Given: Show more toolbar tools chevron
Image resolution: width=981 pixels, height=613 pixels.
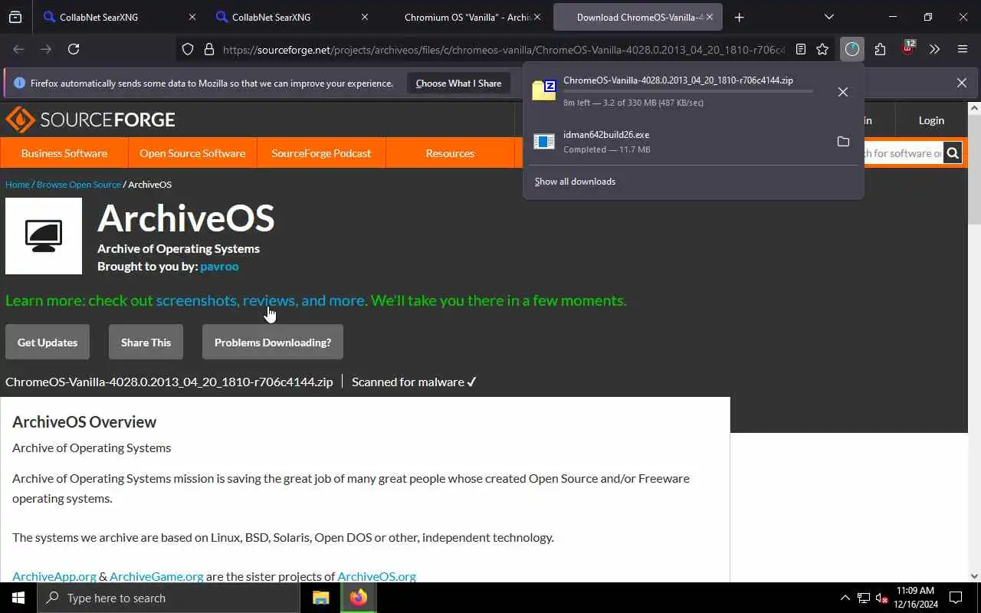Looking at the screenshot, I should tap(934, 49).
